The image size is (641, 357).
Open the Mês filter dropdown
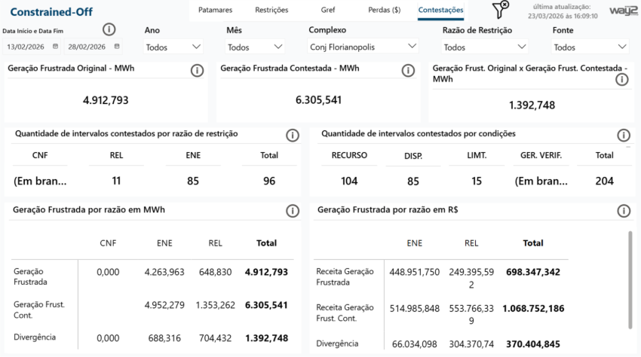256,47
